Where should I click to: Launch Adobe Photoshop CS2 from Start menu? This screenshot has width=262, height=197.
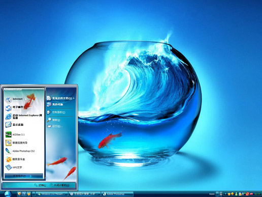tap(24, 151)
